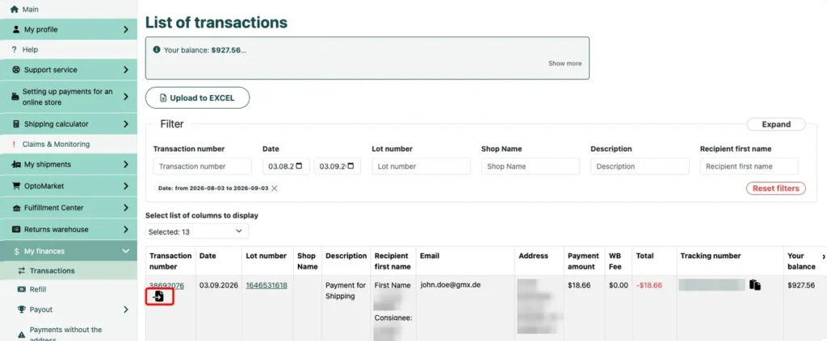Expand the Shipping calculator chevron
The height and width of the screenshot is (341, 827).
[x=125, y=124]
